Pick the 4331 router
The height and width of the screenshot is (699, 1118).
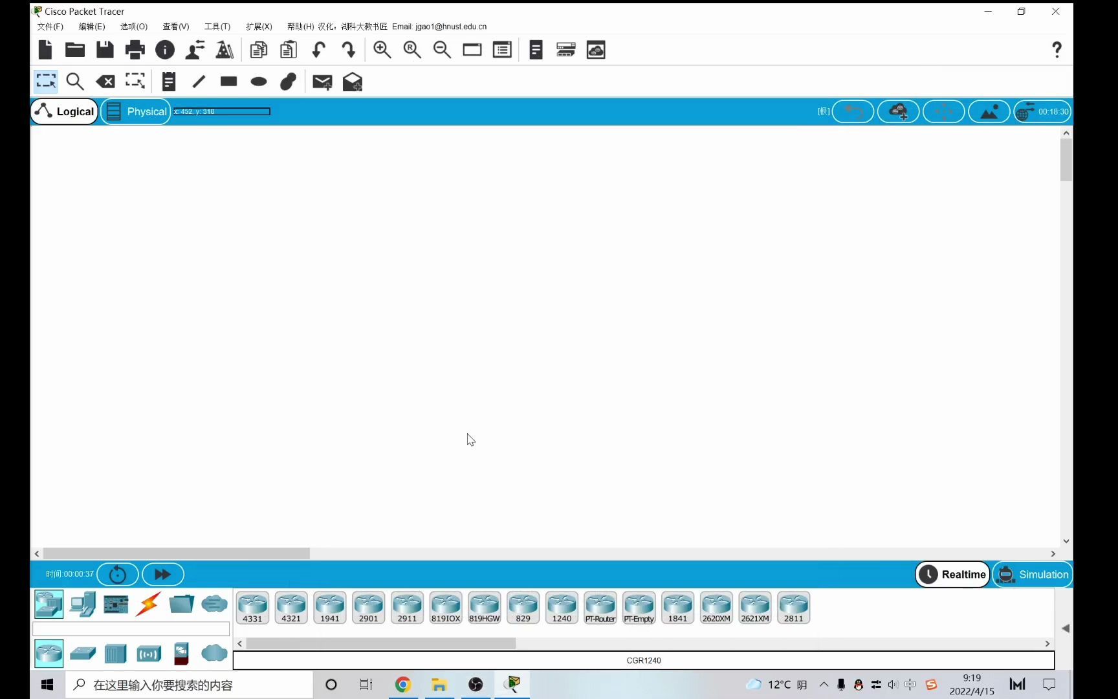[x=252, y=608]
